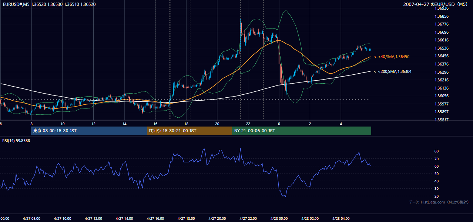Click price axis value 1.36296

(442, 72)
